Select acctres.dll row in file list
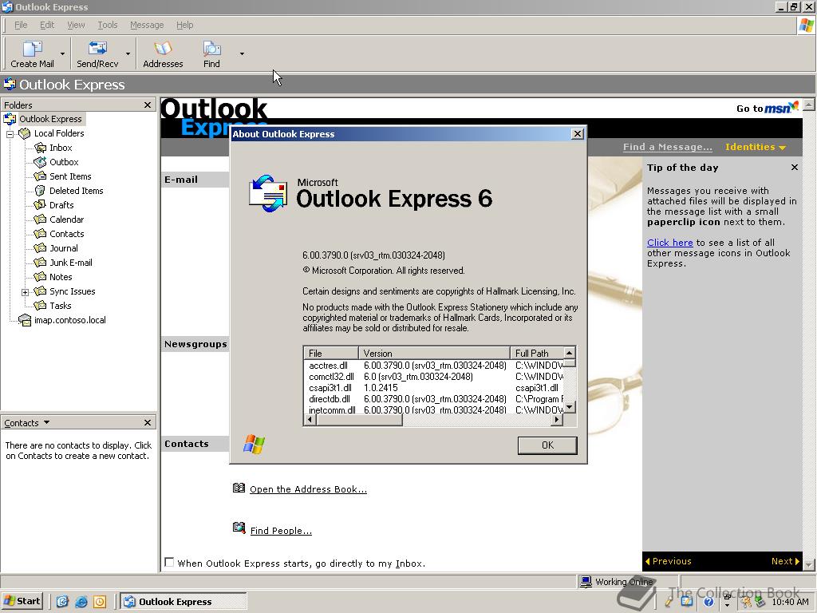Image resolution: width=817 pixels, height=613 pixels. coord(433,366)
